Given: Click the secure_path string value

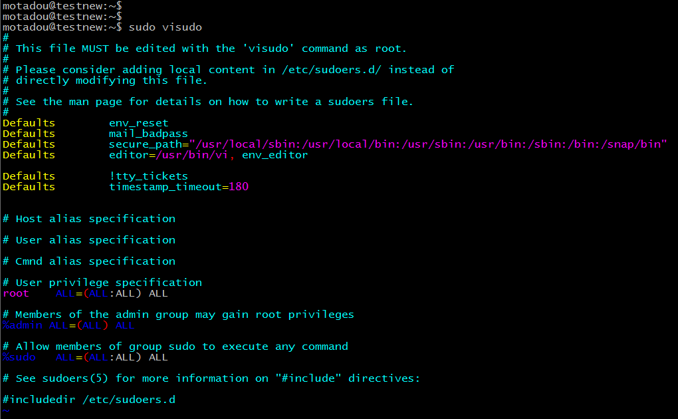Looking at the screenshot, I should click(x=428, y=144).
